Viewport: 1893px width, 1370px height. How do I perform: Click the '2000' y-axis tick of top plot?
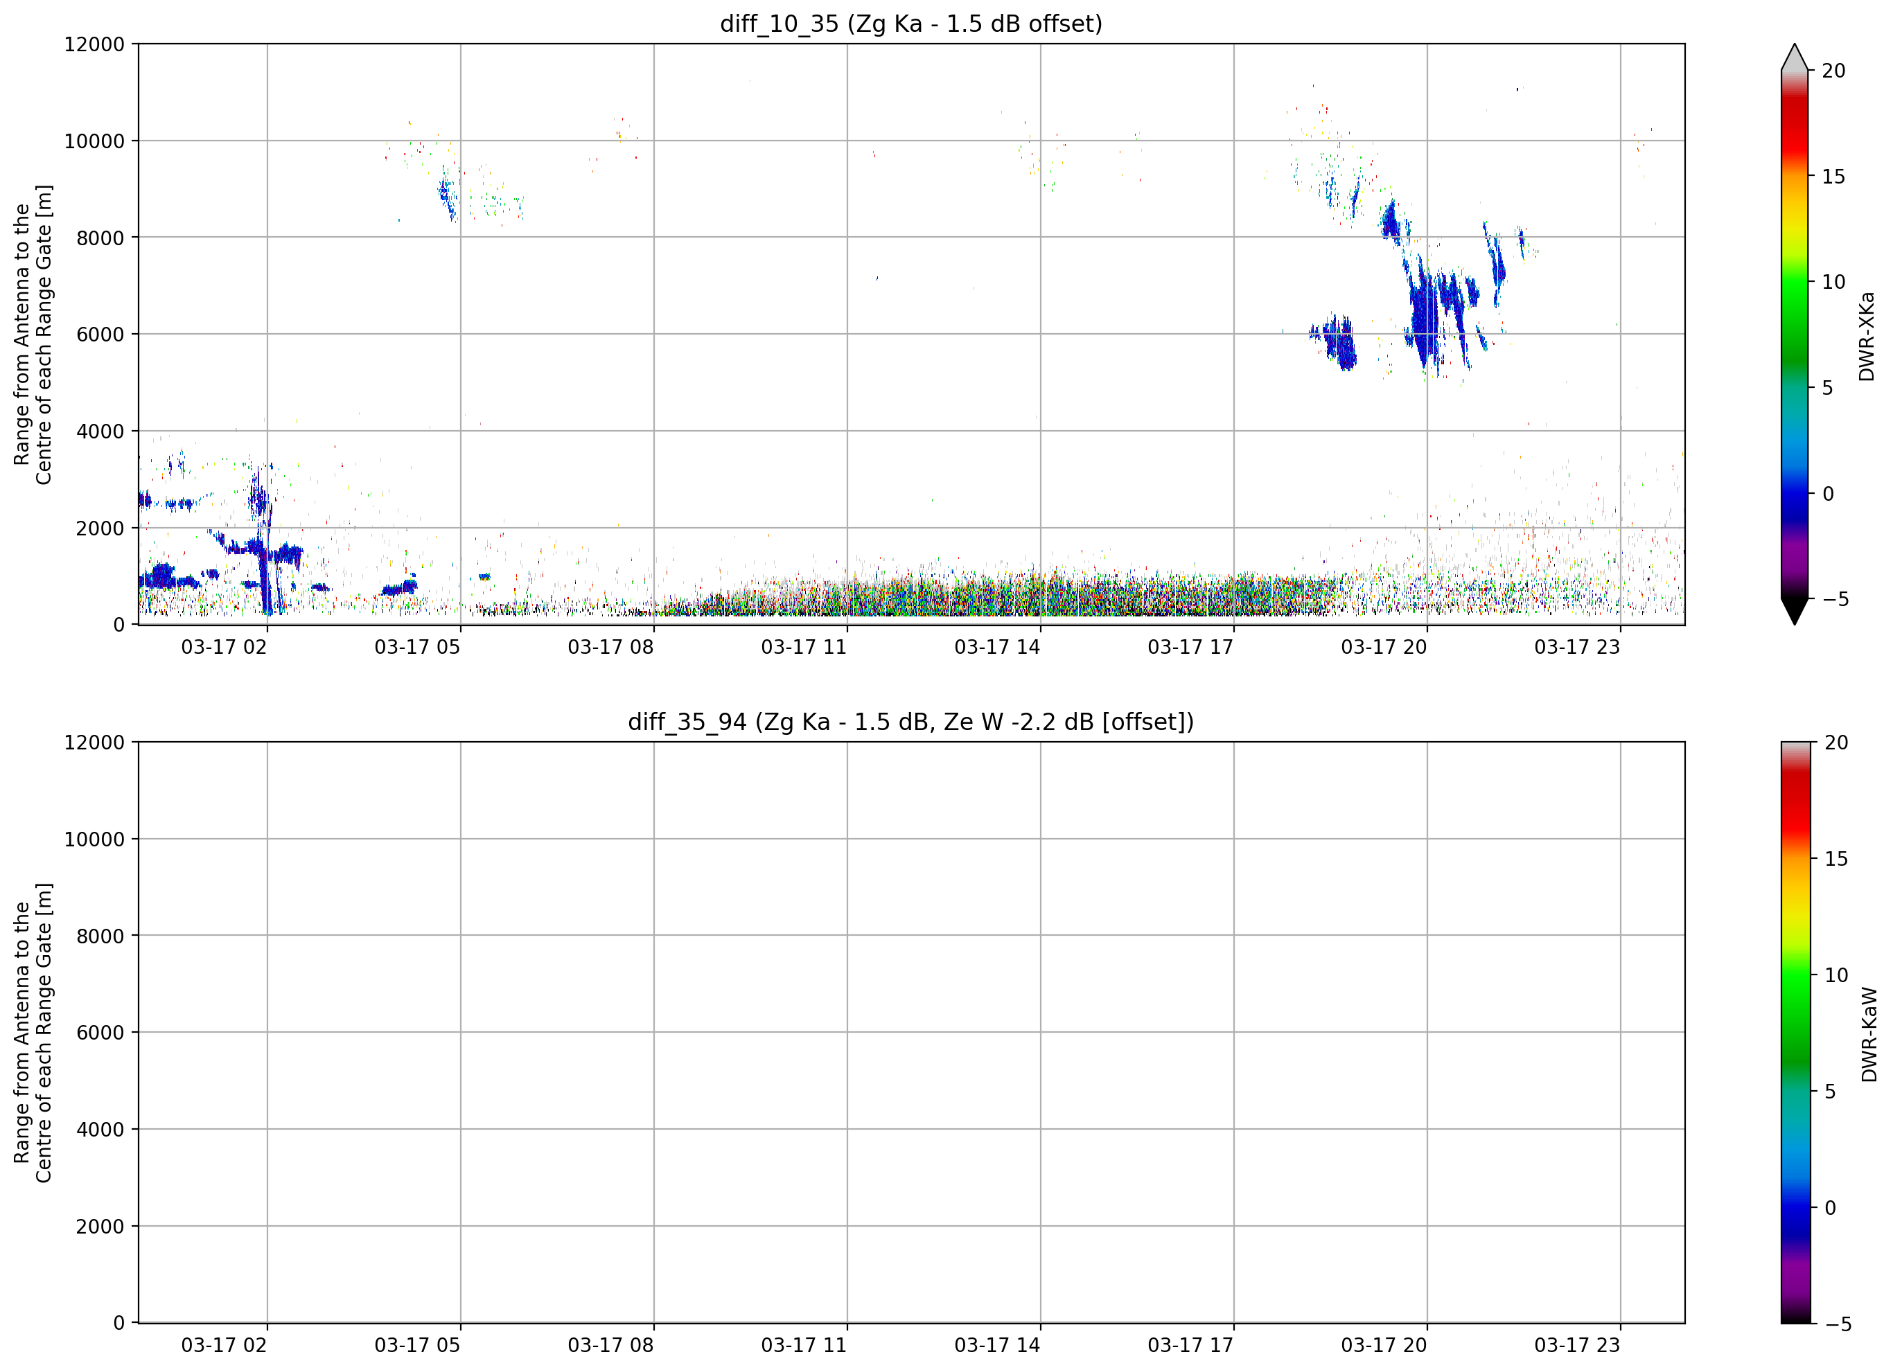tap(100, 528)
